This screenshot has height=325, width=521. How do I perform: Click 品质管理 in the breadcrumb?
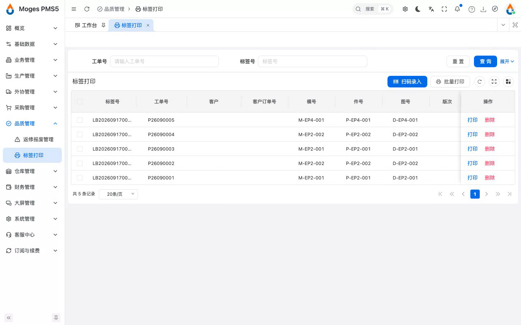click(111, 9)
